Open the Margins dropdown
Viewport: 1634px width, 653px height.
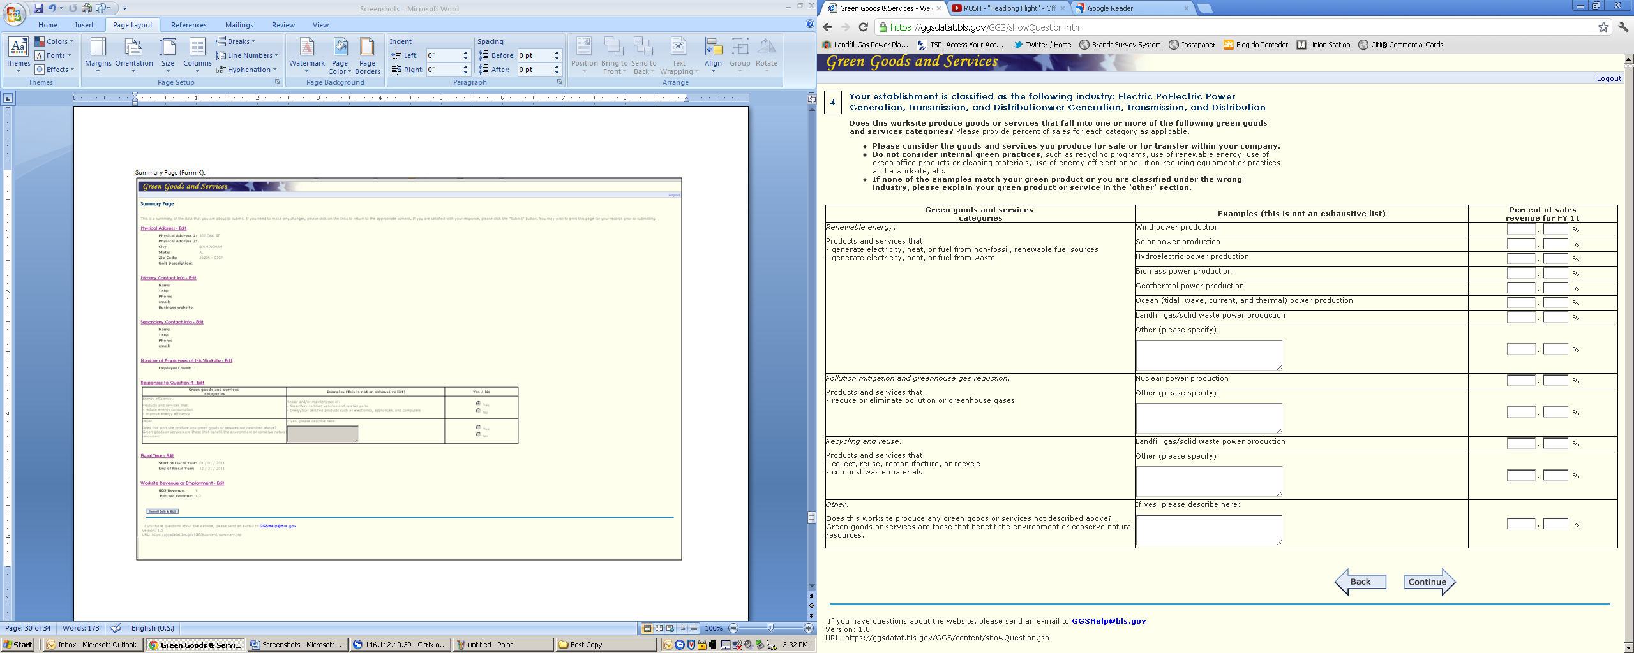(x=98, y=55)
